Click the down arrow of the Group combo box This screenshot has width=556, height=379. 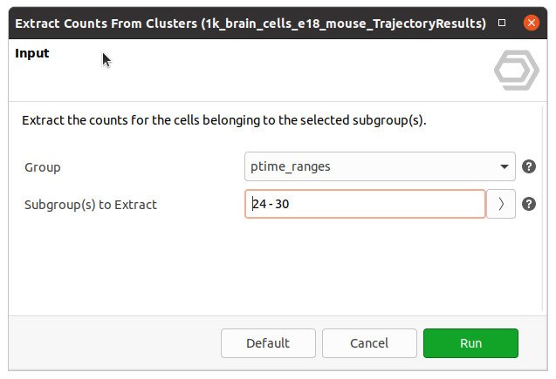[505, 166]
